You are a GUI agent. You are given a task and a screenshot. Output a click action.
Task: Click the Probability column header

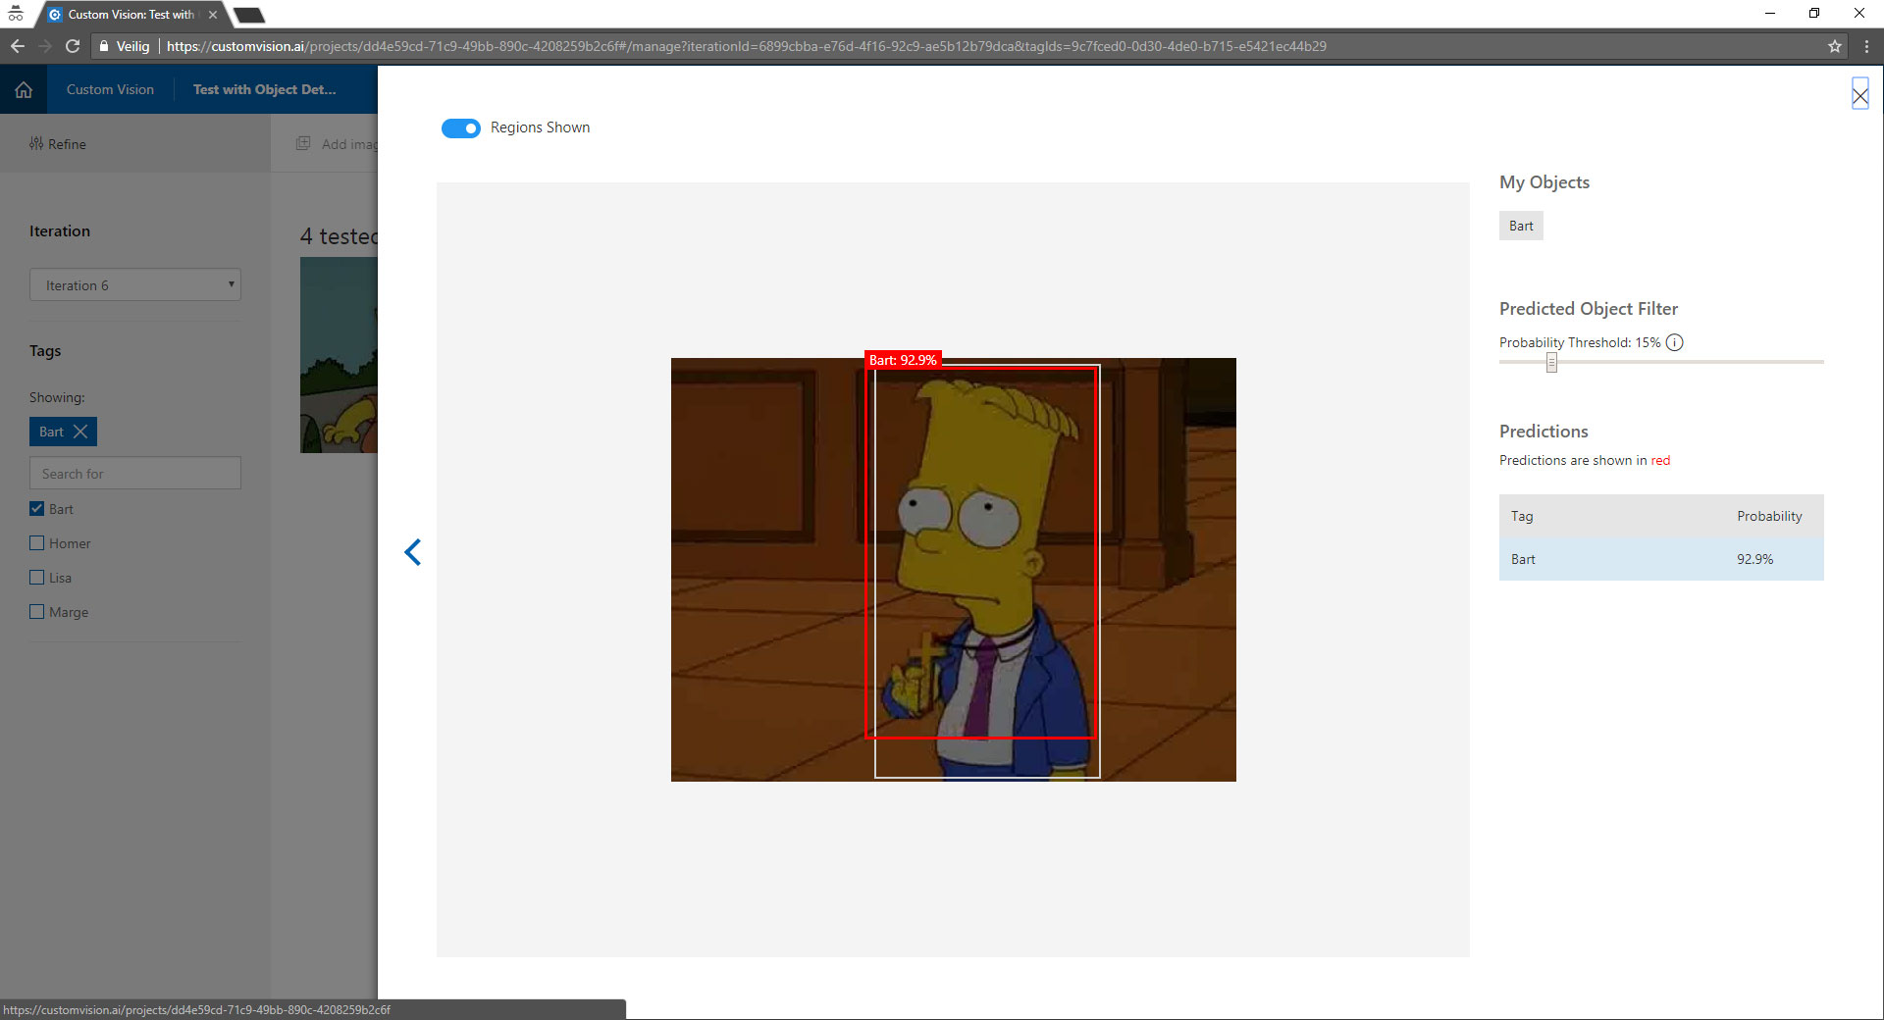coord(1769,516)
